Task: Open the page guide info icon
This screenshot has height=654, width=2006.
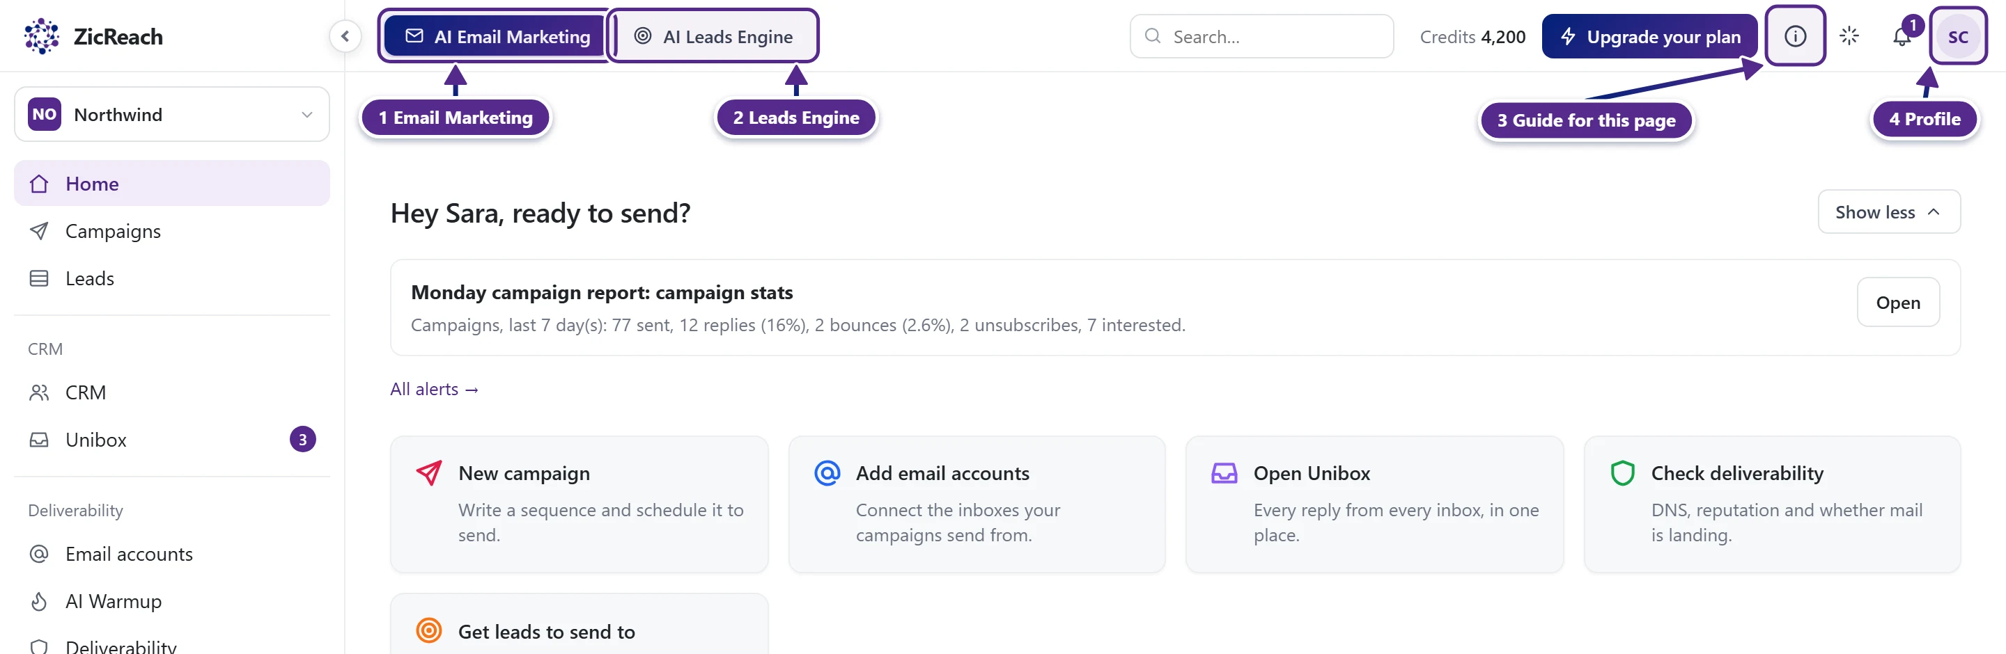Action: 1795,35
